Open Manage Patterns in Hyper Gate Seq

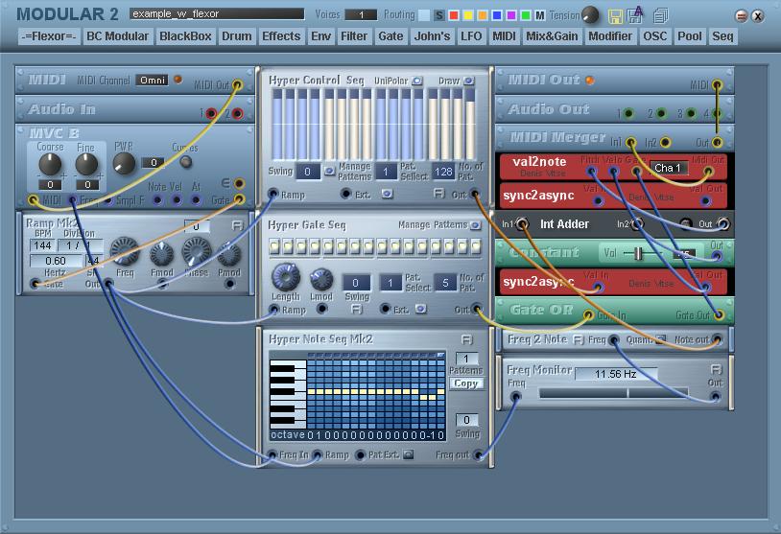[x=475, y=225]
